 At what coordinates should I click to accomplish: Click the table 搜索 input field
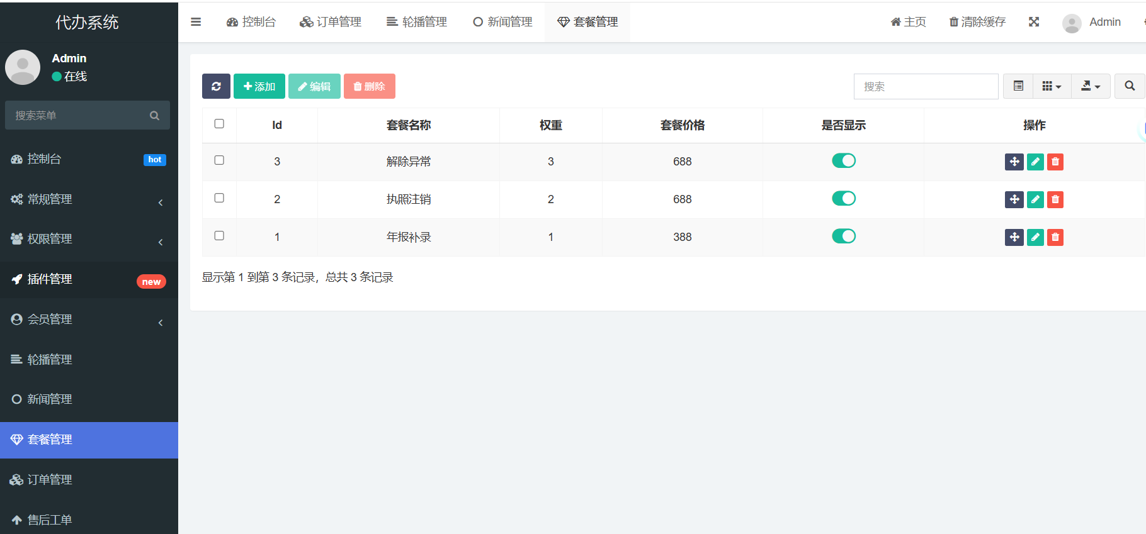pos(925,86)
